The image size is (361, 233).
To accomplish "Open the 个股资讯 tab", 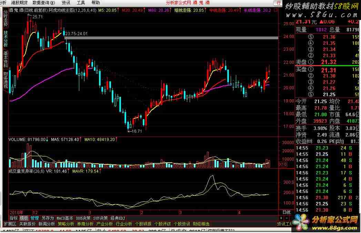I will click(182, 224).
